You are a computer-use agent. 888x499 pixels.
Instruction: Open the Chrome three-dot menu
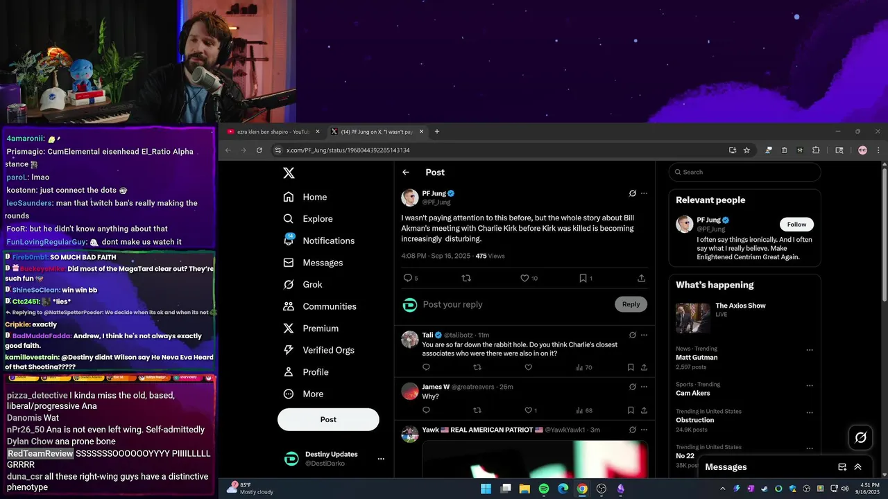[x=878, y=150]
